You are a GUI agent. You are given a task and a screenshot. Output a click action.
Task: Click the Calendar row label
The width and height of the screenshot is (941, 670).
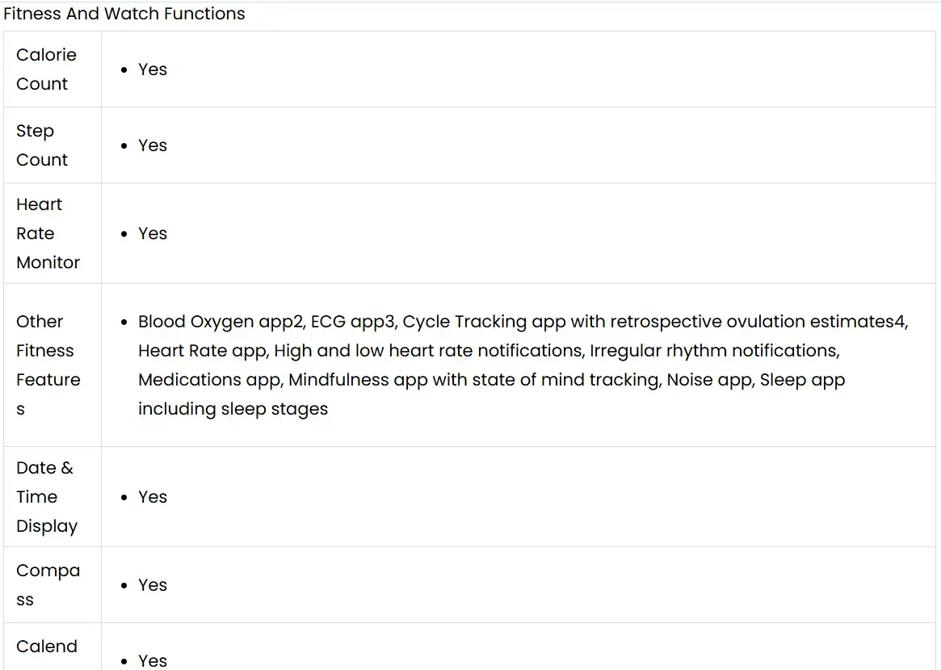tap(47, 647)
